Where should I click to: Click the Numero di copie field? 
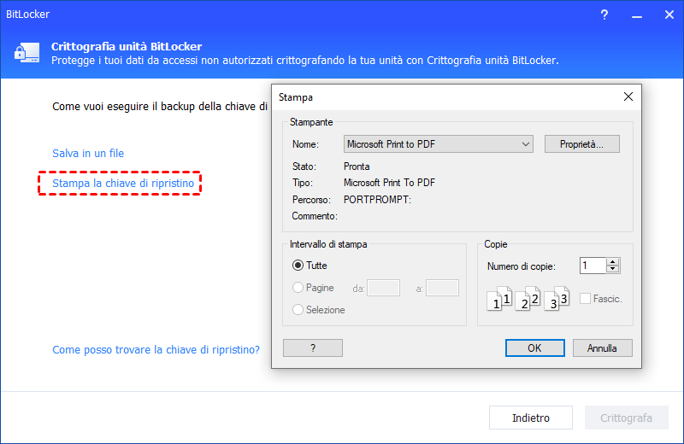click(593, 266)
